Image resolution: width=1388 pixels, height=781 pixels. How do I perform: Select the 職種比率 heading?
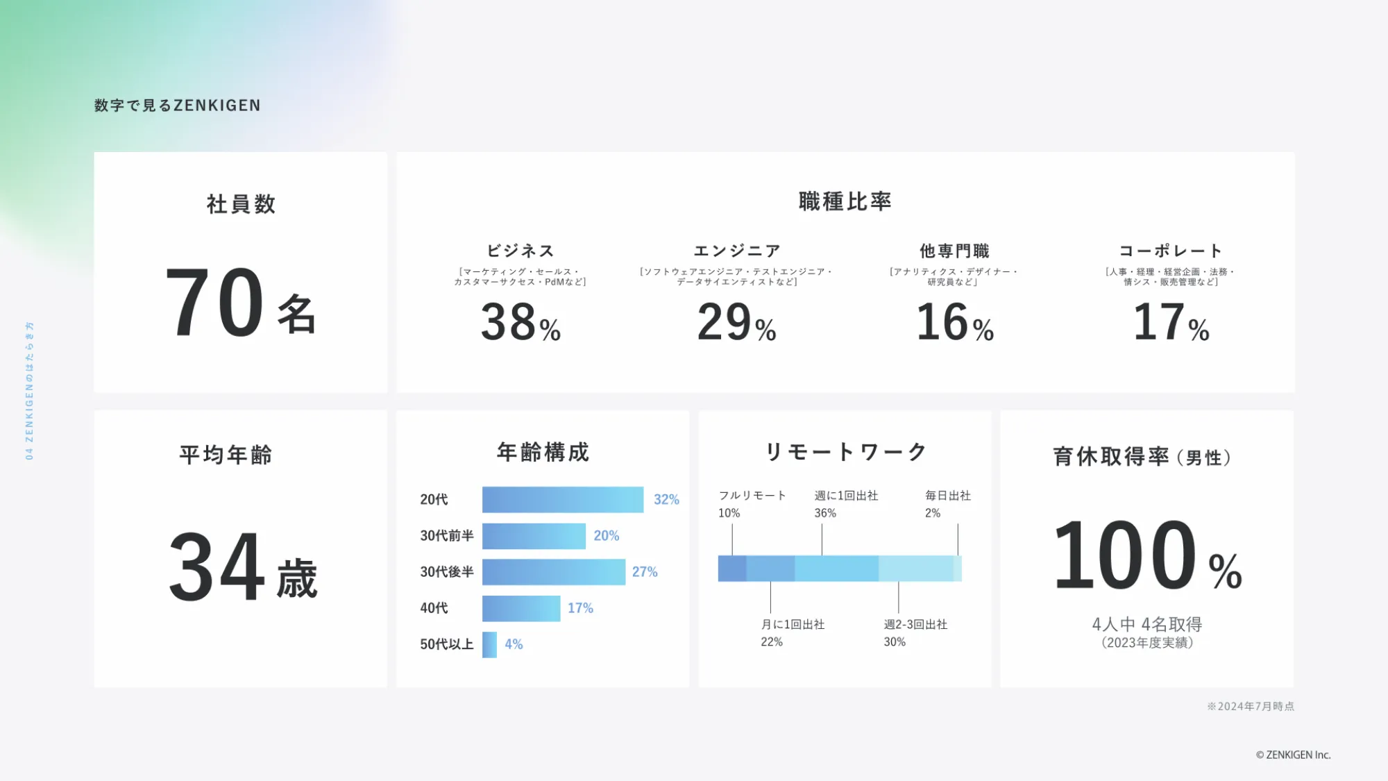pos(845,201)
